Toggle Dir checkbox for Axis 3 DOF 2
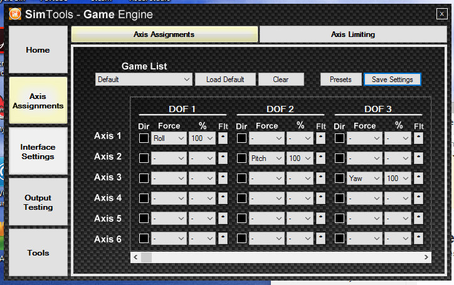Viewport: 454px width, 285px height. tap(242, 179)
